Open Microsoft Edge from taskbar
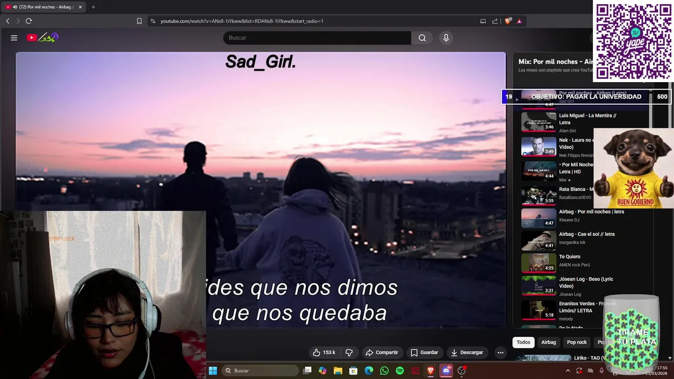674x379 pixels. tap(369, 371)
